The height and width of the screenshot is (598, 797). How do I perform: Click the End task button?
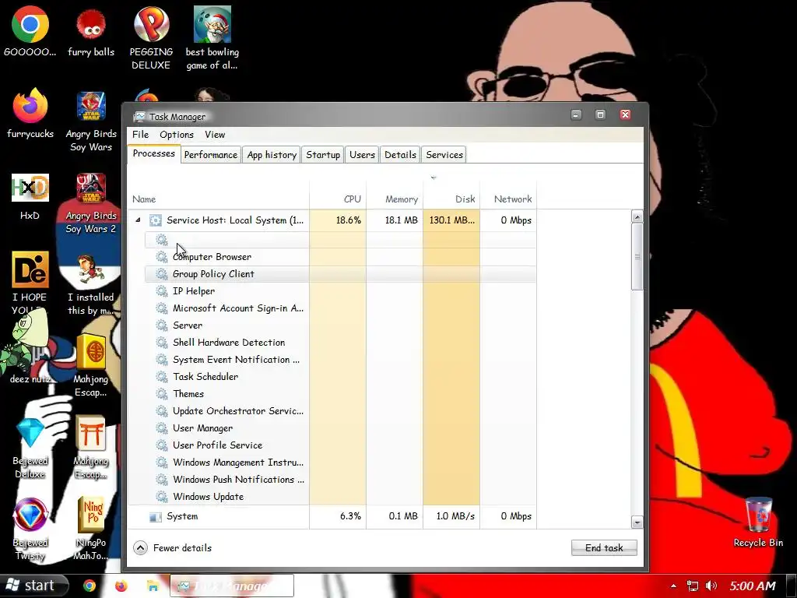click(604, 547)
